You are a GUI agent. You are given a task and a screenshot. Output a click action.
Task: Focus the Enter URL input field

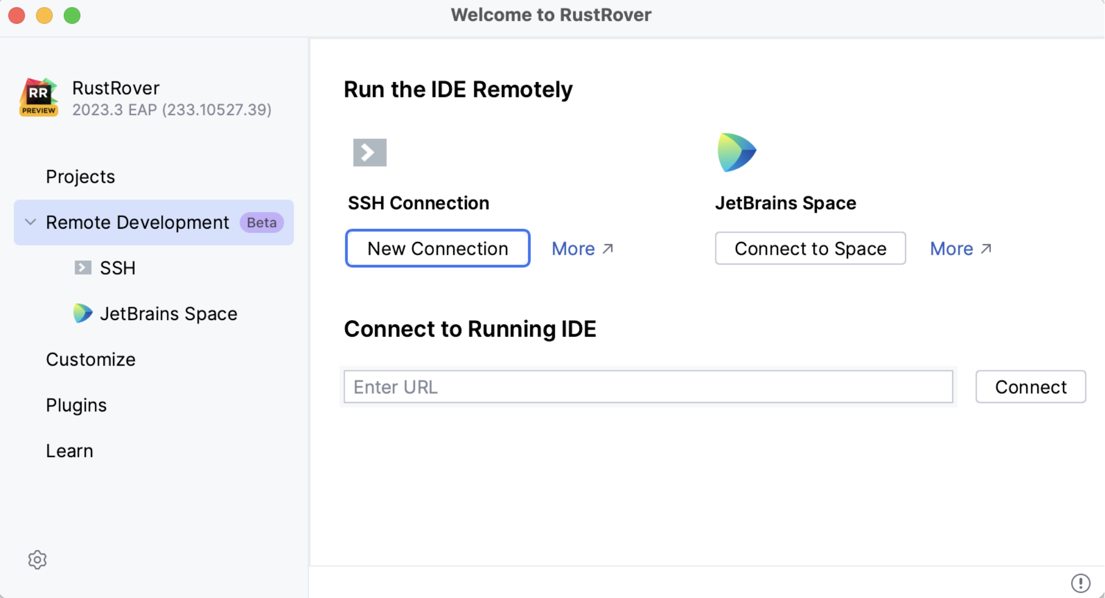(x=648, y=386)
